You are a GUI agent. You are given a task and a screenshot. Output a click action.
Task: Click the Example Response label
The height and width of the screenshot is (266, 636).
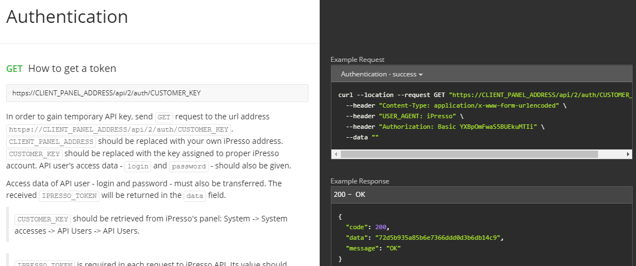(360, 181)
